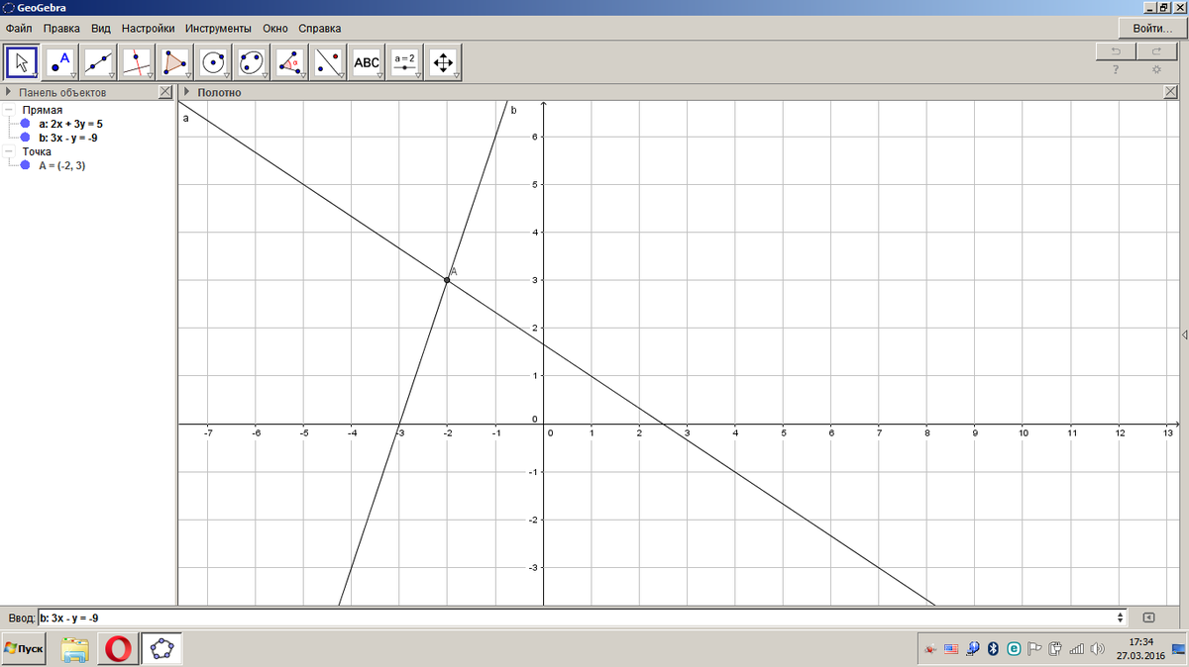Select line b: 3x - y = -9 in list
This screenshot has width=1189, height=667.
point(67,139)
